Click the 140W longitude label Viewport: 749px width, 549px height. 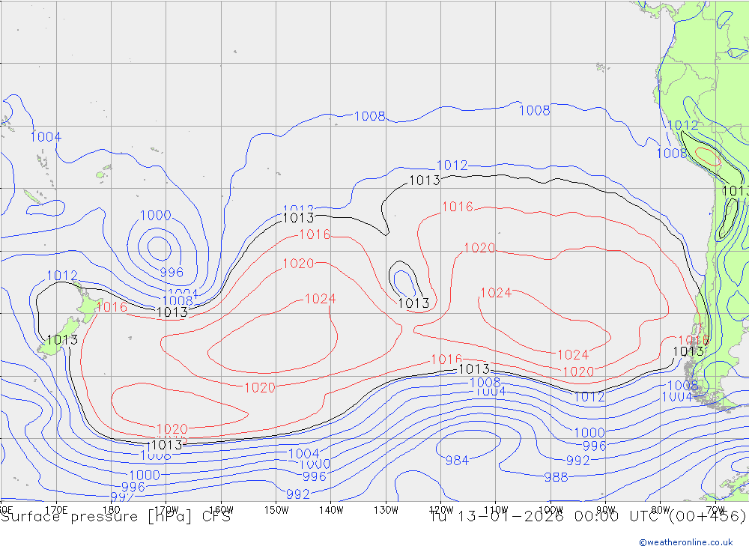point(331,509)
